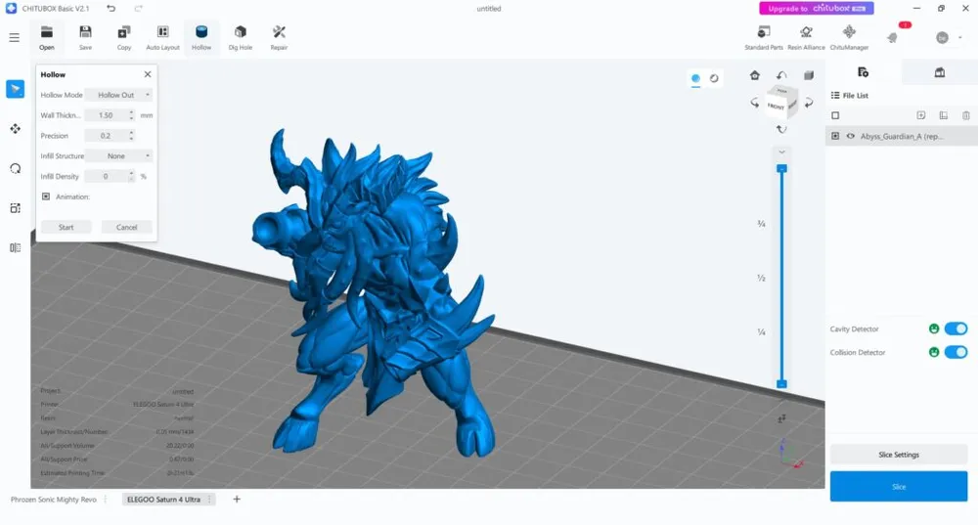Toggle the Animation checkbox

click(x=46, y=197)
